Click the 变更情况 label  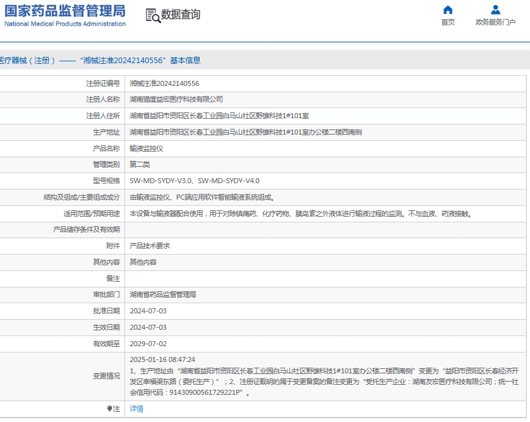pyautogui.click(x=107, y=377)
